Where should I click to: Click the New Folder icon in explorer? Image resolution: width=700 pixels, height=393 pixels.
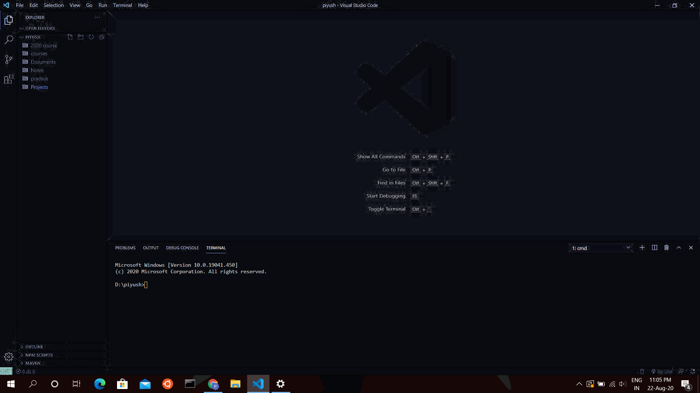[81, 37]
